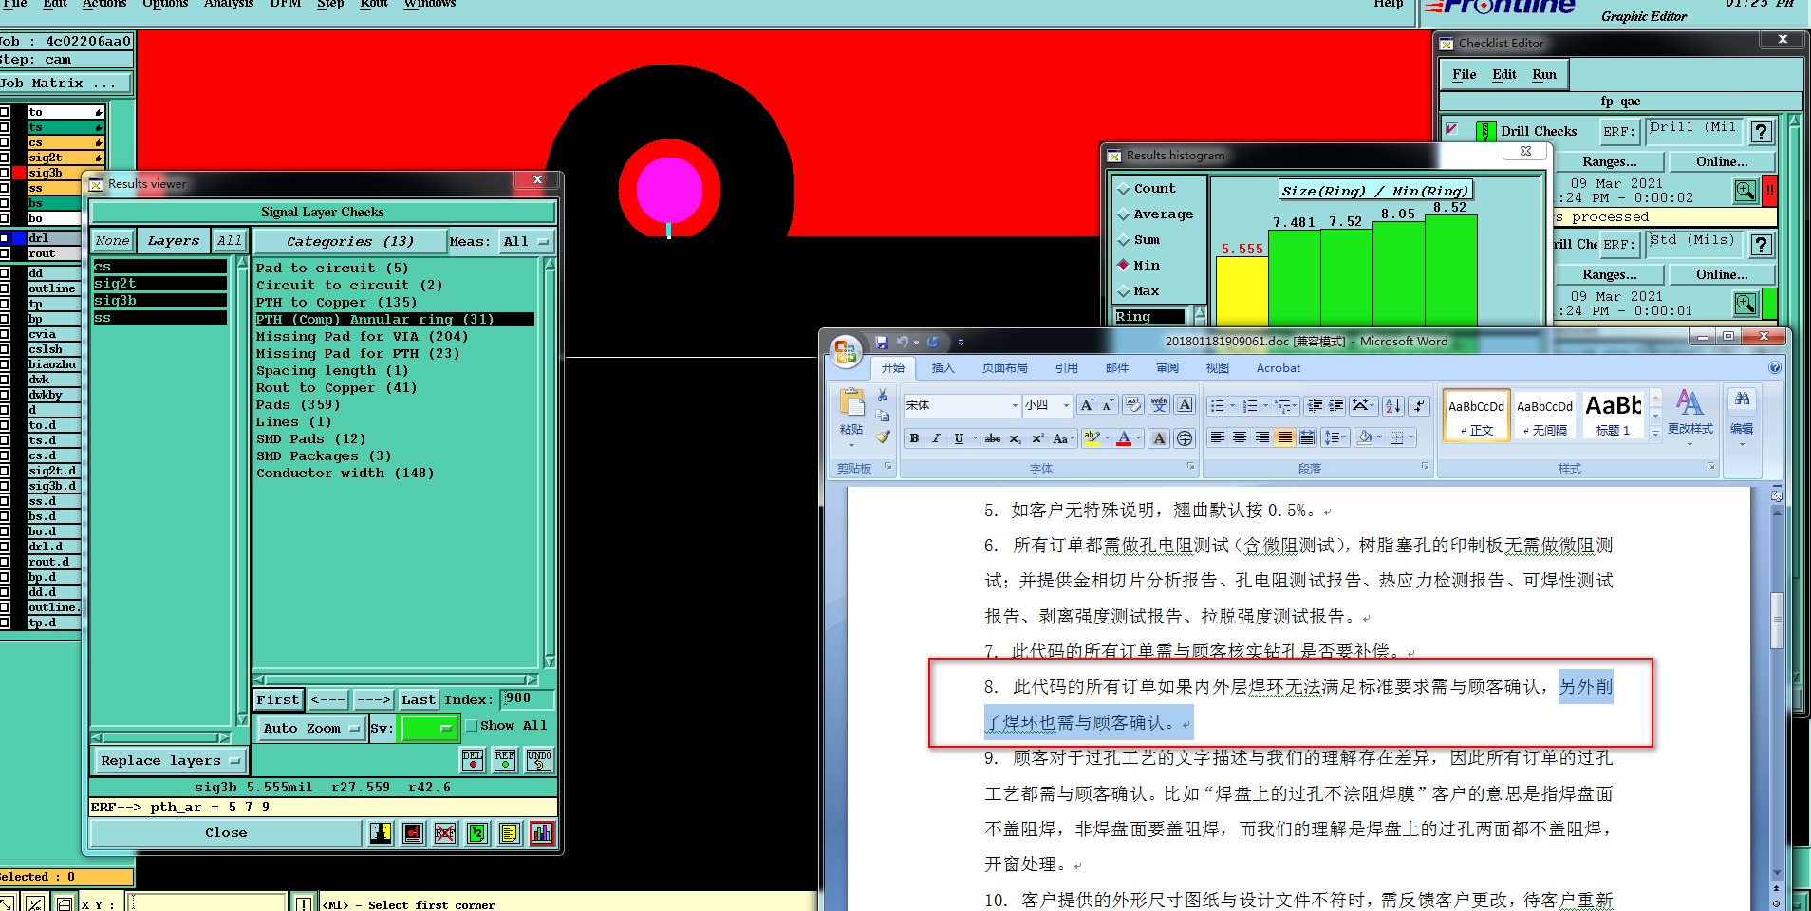Viewport: 1811px width, 911px height.
Task: Toggle the checkbox beside the sig3b layer
Action: 5,173
